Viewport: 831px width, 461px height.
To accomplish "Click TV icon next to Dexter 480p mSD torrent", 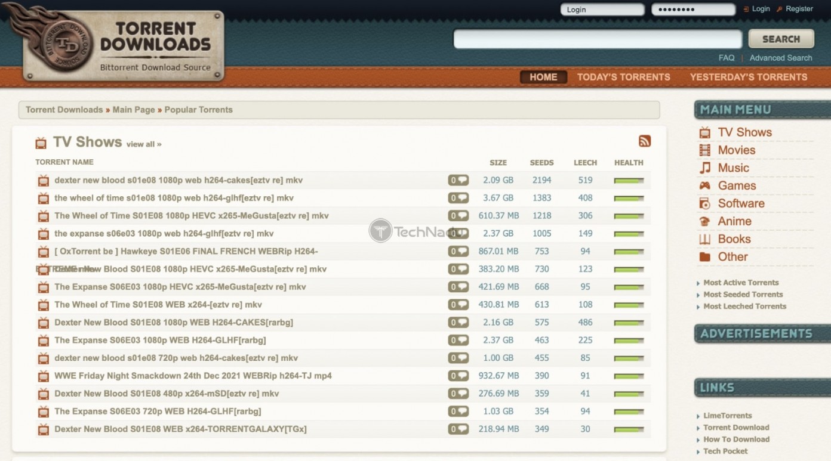I will coord(43,394).
